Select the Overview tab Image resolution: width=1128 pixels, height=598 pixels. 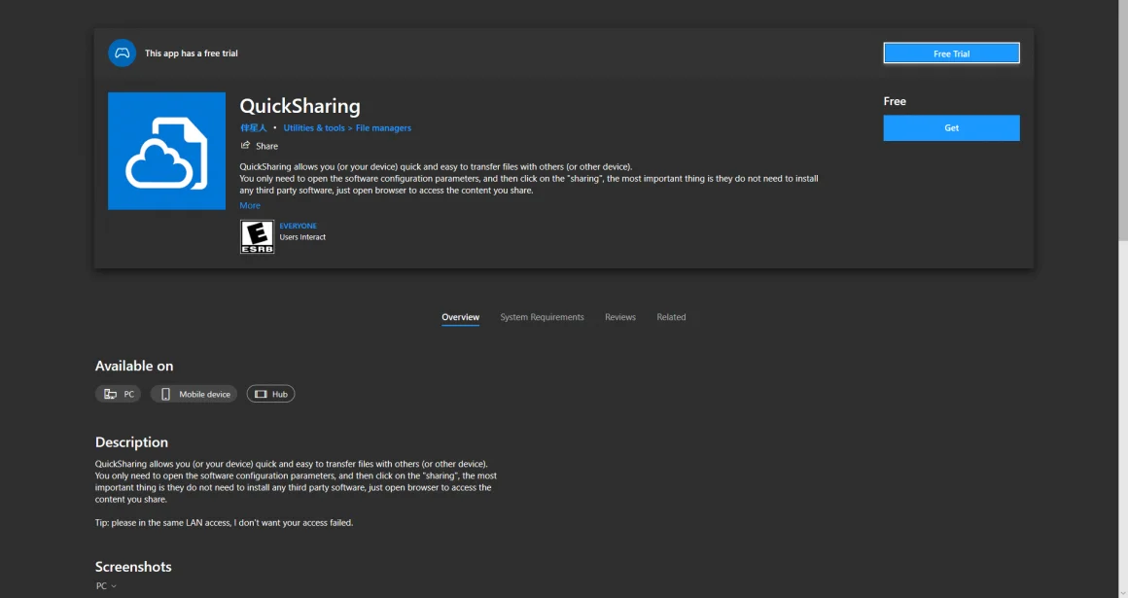[x=460, y=317]
